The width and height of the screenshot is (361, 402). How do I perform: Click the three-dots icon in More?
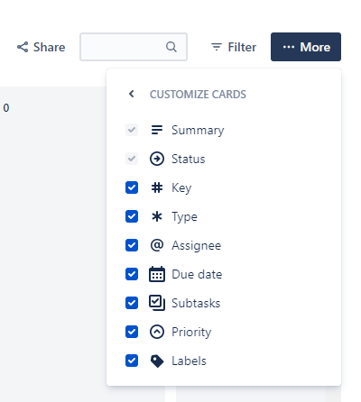pos(289,47)
